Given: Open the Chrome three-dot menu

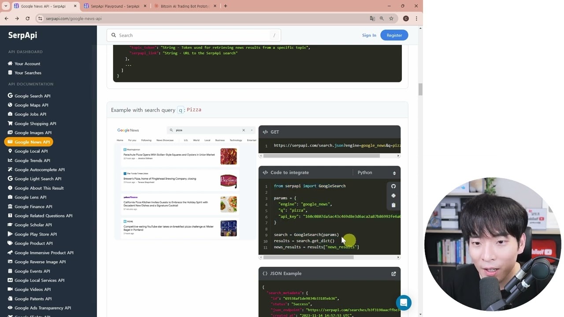Looking at the screenshot, I should coord(416,18).
